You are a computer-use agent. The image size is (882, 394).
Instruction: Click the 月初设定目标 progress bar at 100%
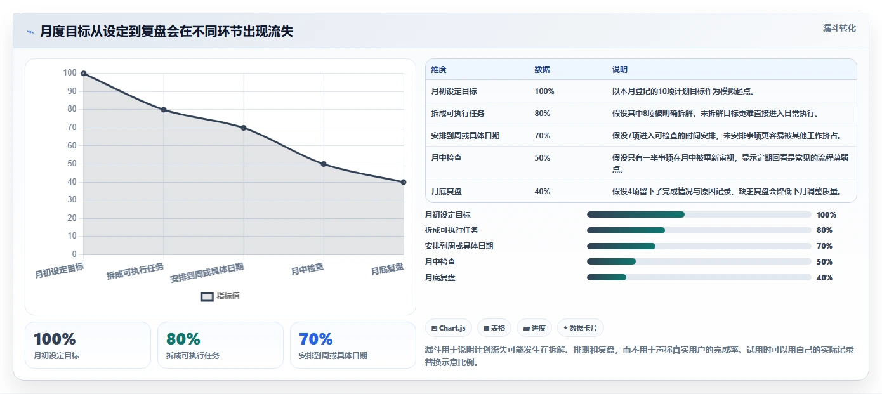pos(699,214)
